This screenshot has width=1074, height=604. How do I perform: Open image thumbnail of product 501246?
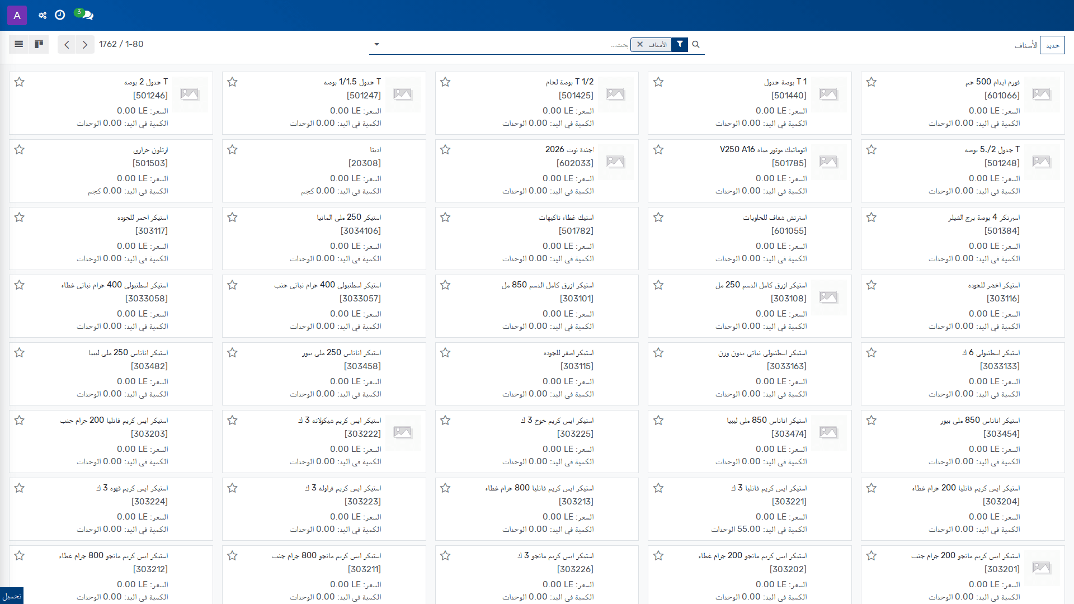coord(190,94)
